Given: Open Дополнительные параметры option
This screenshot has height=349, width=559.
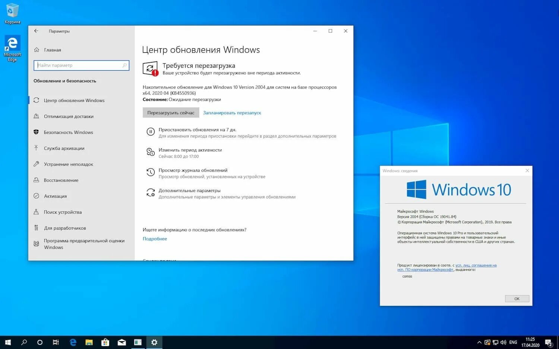Looking at the screenshot, I should click(189, 191).
